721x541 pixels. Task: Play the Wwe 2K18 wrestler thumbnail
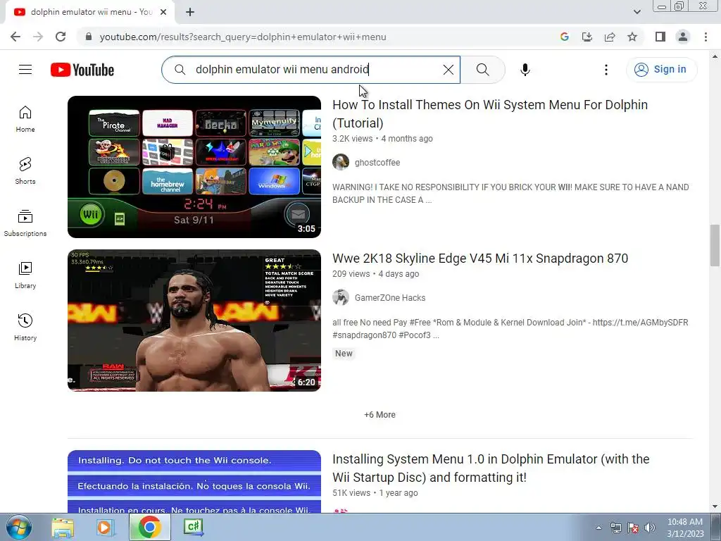pyautogui.click(x=194, y=321)
